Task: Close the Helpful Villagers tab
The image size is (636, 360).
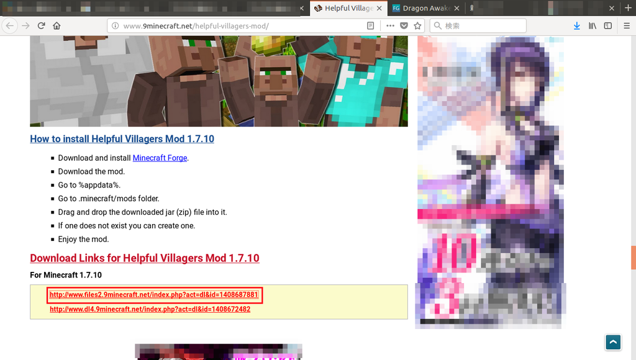Action: coord(379,8)
